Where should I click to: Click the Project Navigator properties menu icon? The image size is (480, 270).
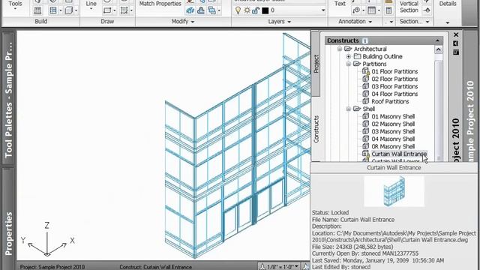(456, 52)
